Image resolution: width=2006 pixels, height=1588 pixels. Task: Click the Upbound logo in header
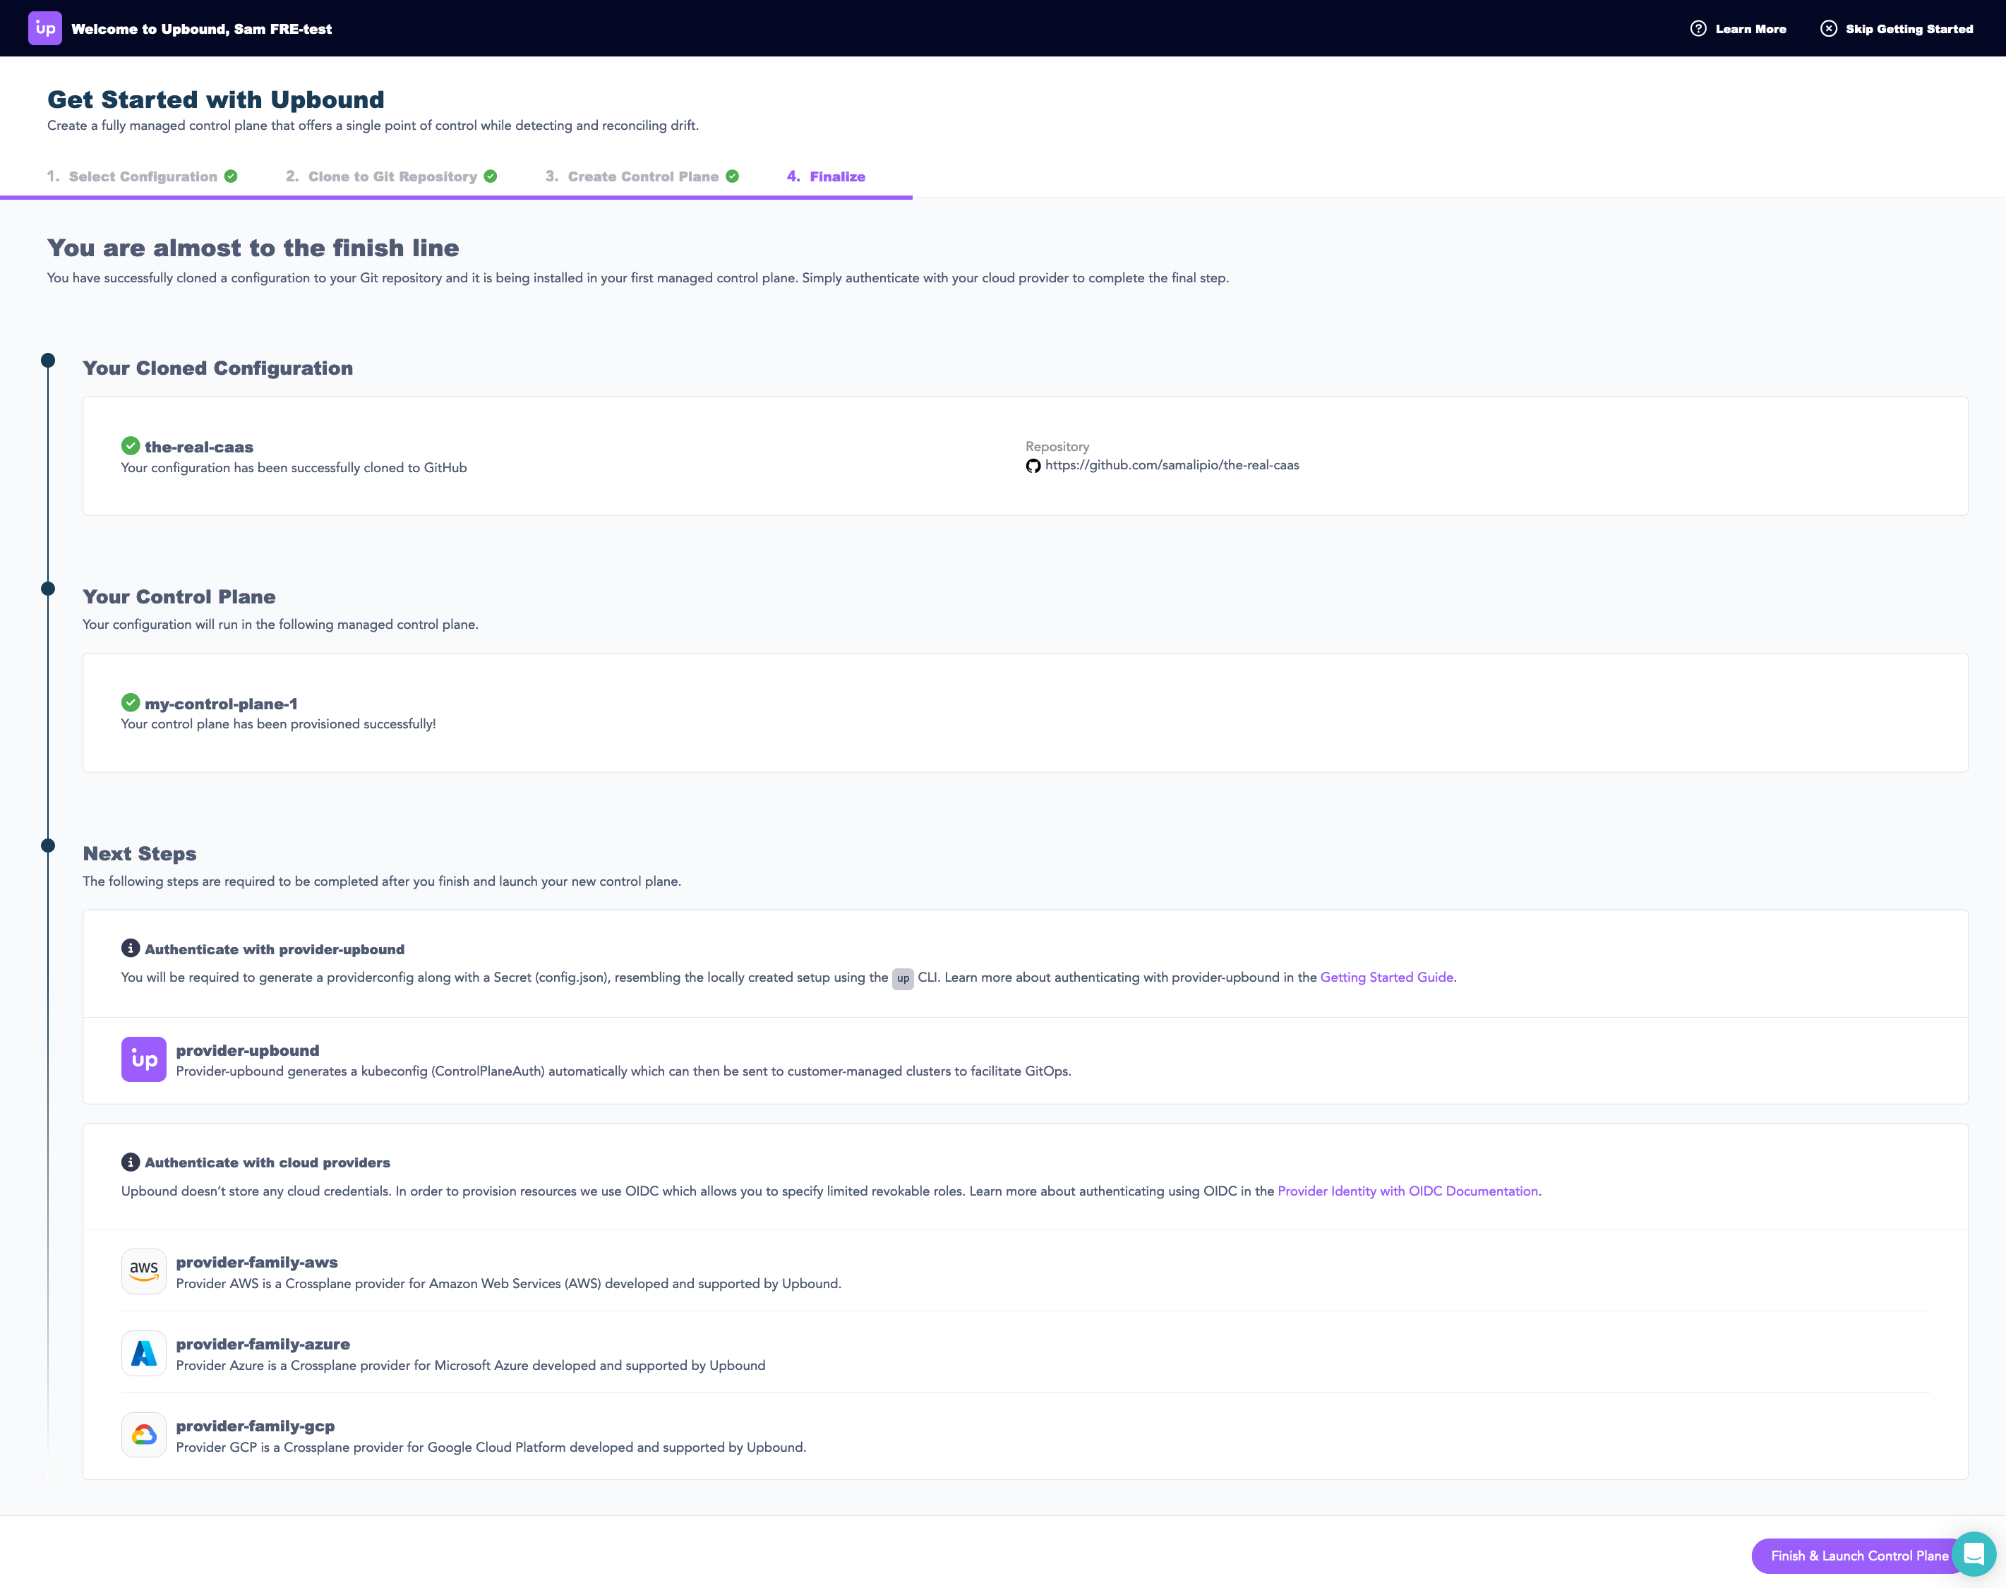coord(44,29)
